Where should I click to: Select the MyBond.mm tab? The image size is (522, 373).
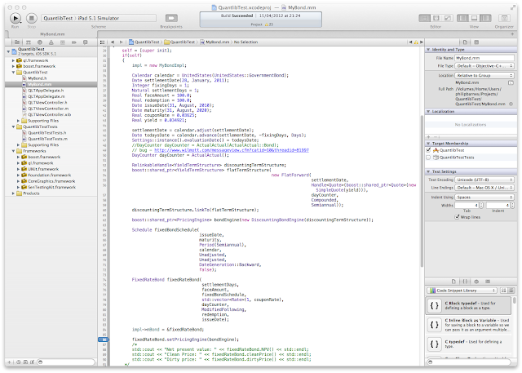pyautogui.click(x=52, y=34)
